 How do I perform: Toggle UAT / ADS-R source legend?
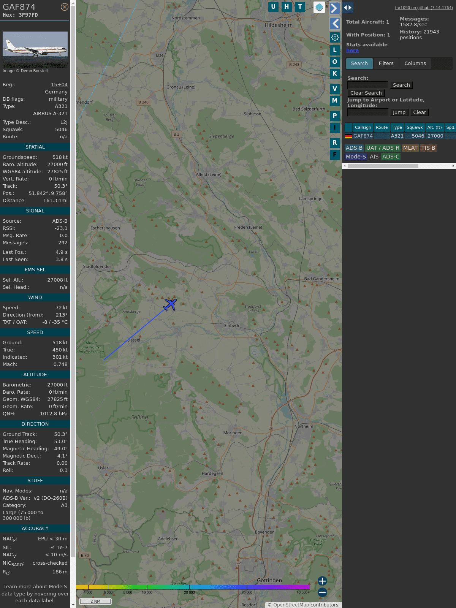(x=383, y=148)
